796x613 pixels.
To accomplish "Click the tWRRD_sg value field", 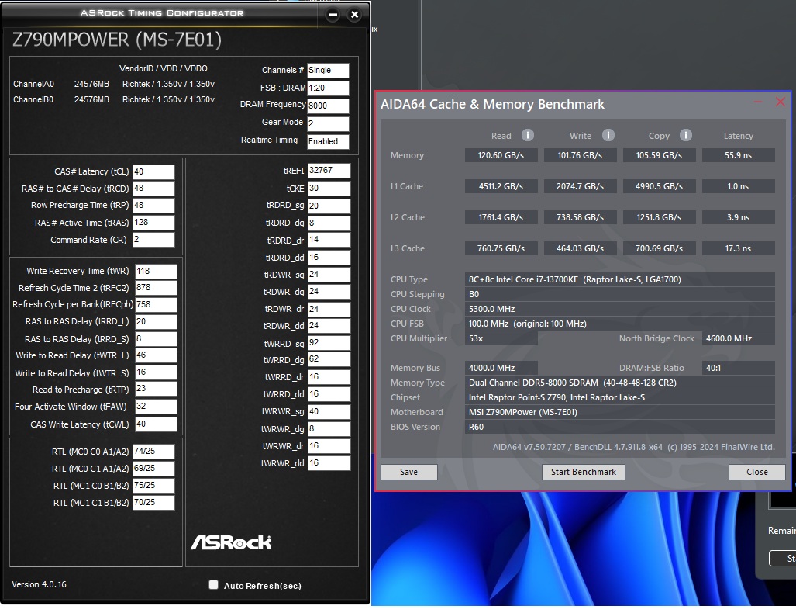I will click(x=329, y=343).
